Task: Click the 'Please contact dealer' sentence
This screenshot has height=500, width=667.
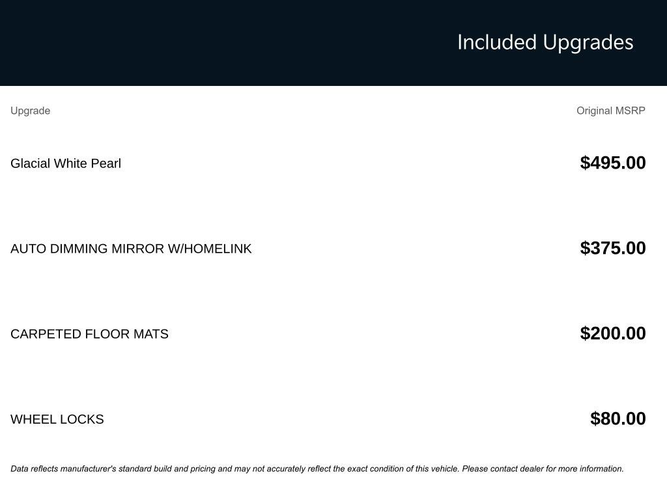Action: (543, 469)
